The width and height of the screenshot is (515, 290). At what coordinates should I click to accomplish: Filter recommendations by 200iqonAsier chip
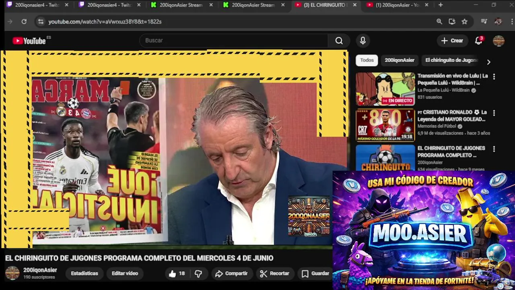click(400, 60)
